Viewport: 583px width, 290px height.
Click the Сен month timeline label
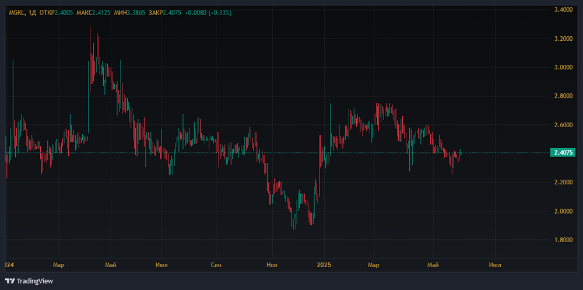click(x=216, y=265)
